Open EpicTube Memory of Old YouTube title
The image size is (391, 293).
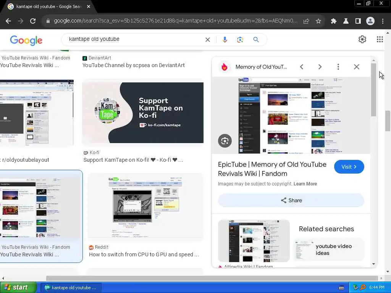(x=272, y=169)
